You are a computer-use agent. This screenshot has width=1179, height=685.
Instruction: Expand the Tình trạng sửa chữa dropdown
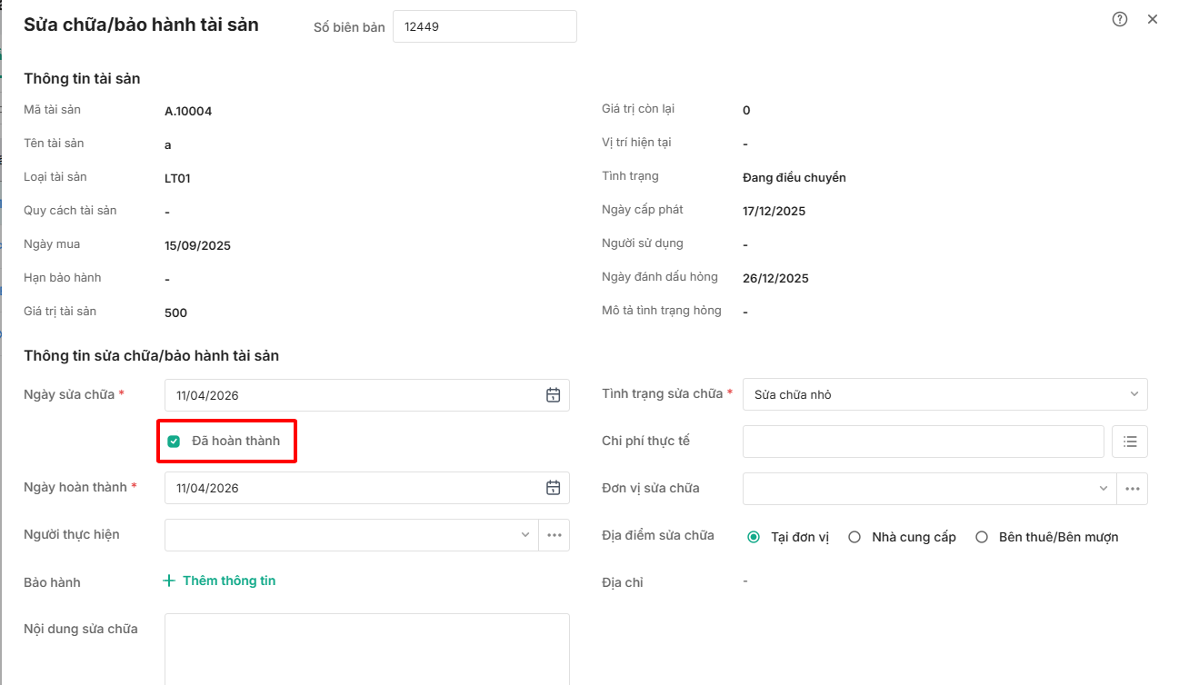click(x=944, y=394)
